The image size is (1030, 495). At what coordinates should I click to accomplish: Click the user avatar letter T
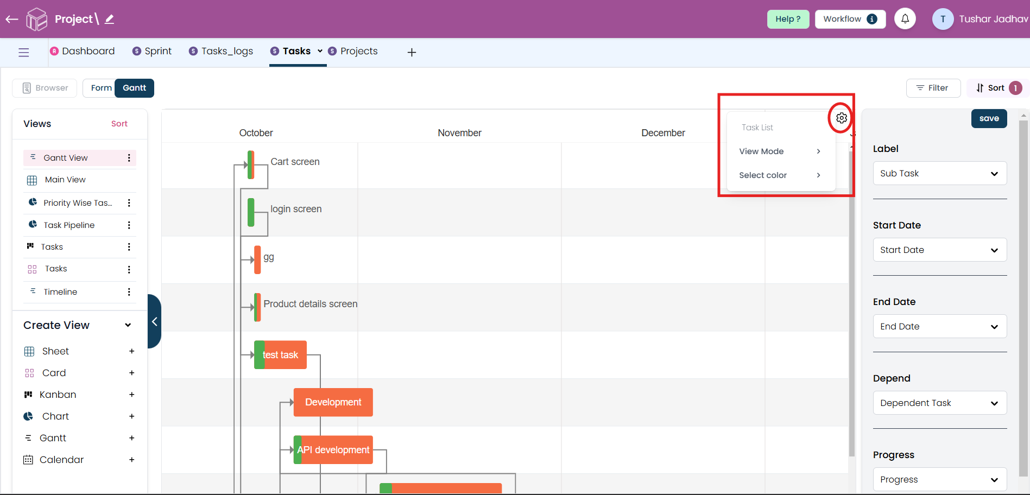[x=943, y=19]
